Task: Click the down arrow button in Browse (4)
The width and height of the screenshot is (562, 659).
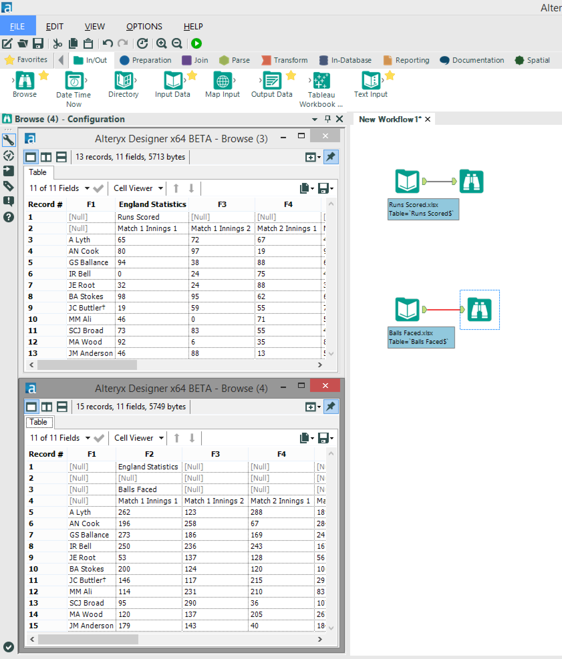Action: 192,438
